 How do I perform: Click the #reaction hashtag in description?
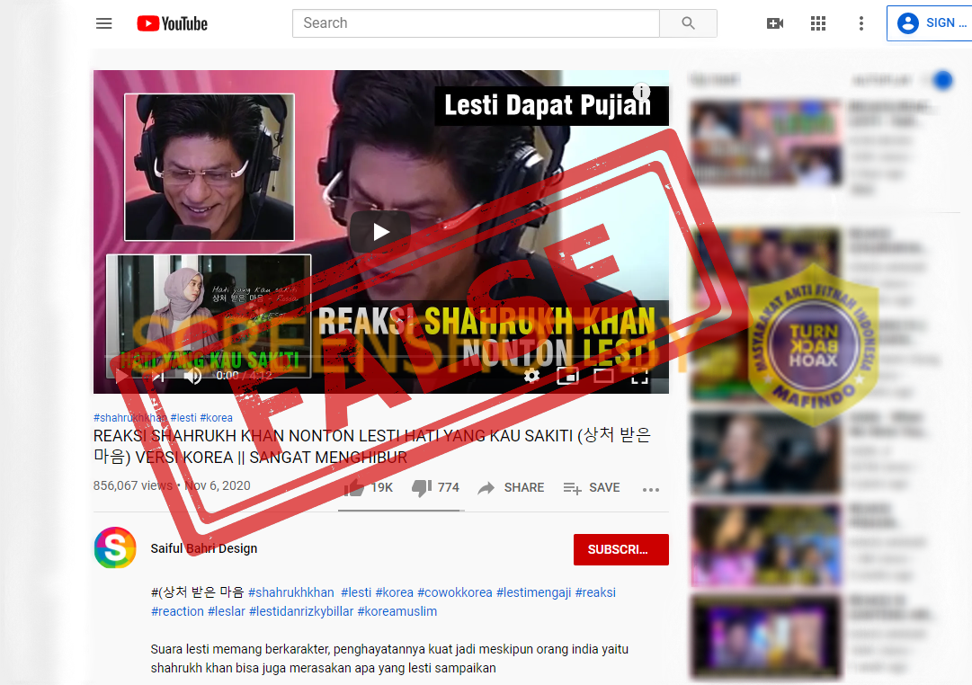click(x=177, y=611)
